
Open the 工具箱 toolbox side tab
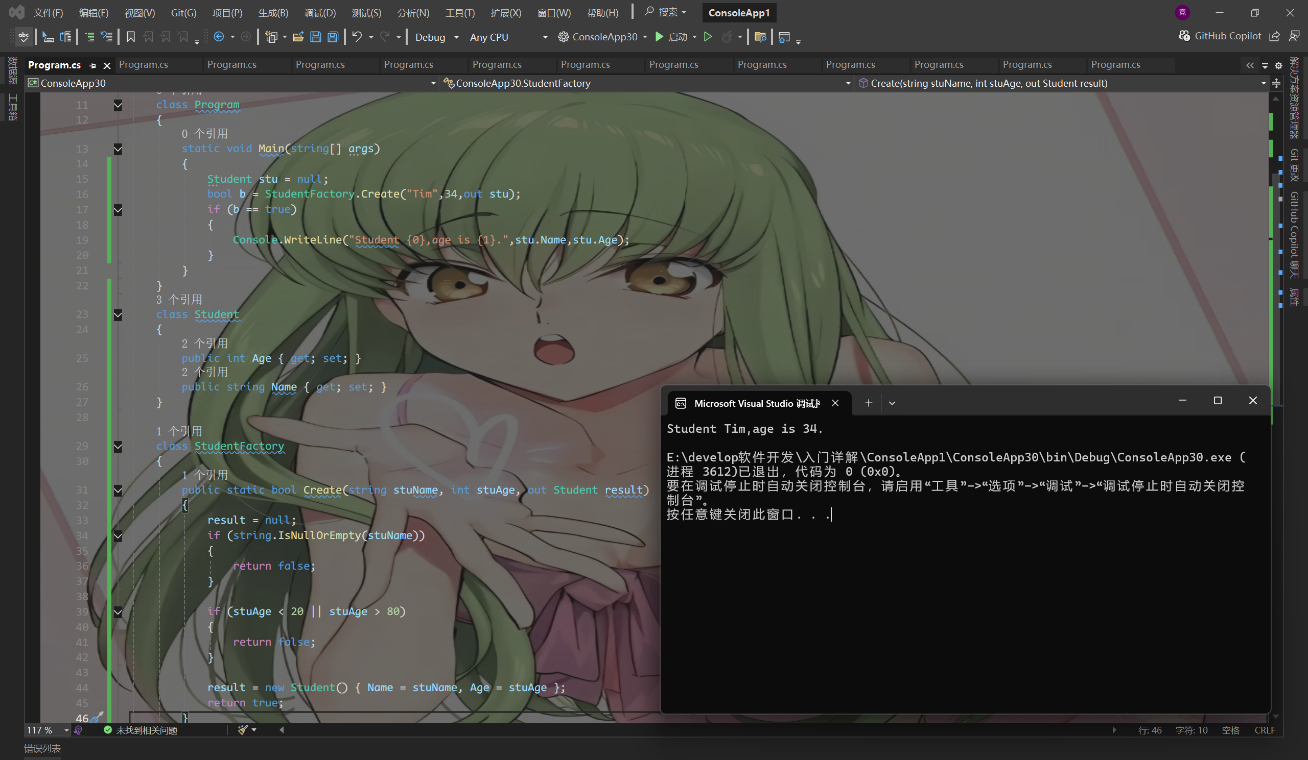(12, 107)
